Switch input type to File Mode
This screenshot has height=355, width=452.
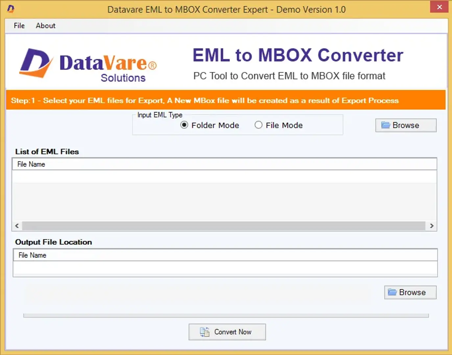(258, 125)
